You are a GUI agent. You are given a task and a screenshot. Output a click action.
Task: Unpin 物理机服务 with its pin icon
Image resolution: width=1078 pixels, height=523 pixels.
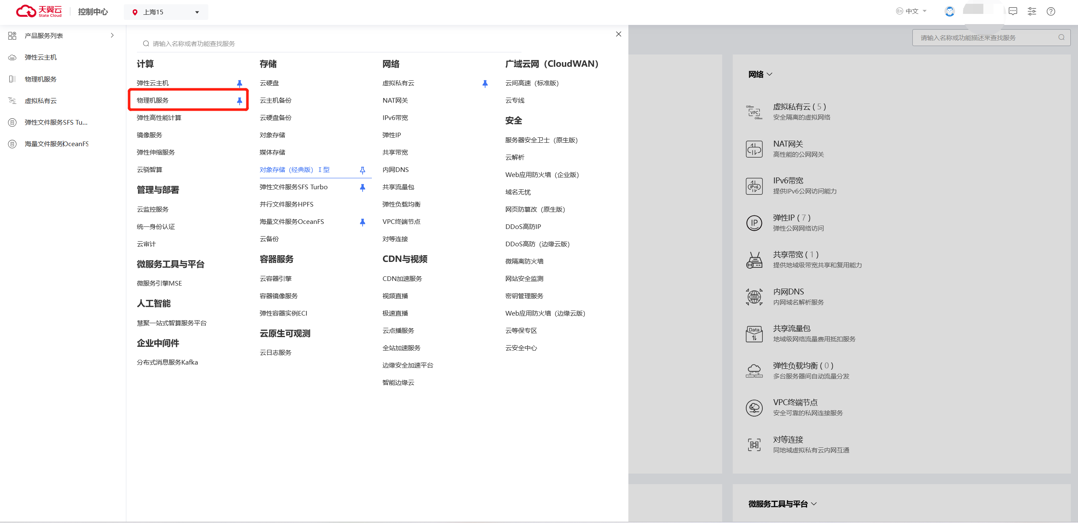point(240,101)
